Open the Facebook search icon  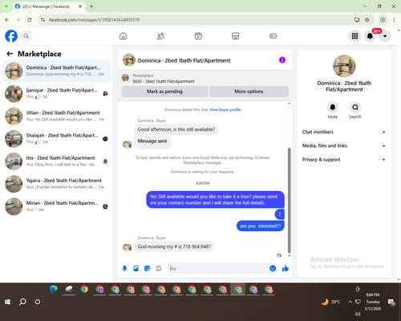[x=26, y=36]
